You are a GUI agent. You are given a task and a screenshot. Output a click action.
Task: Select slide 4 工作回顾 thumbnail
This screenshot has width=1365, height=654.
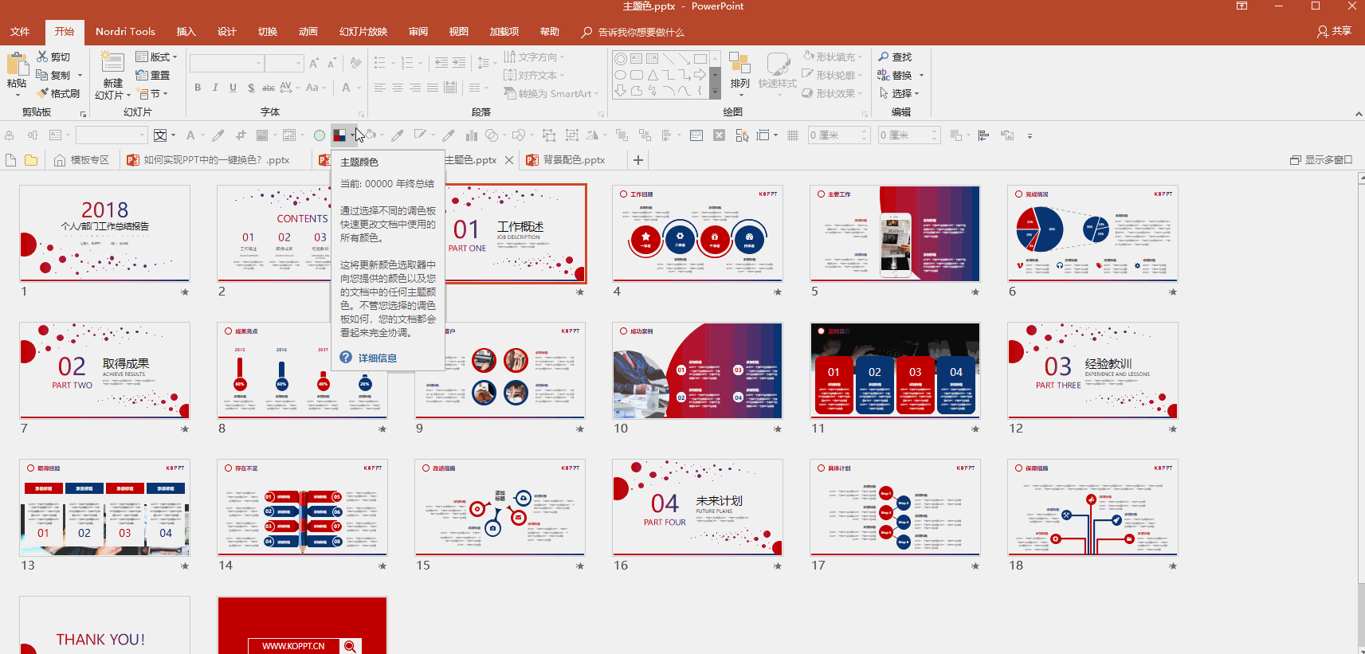pos(698,233)
